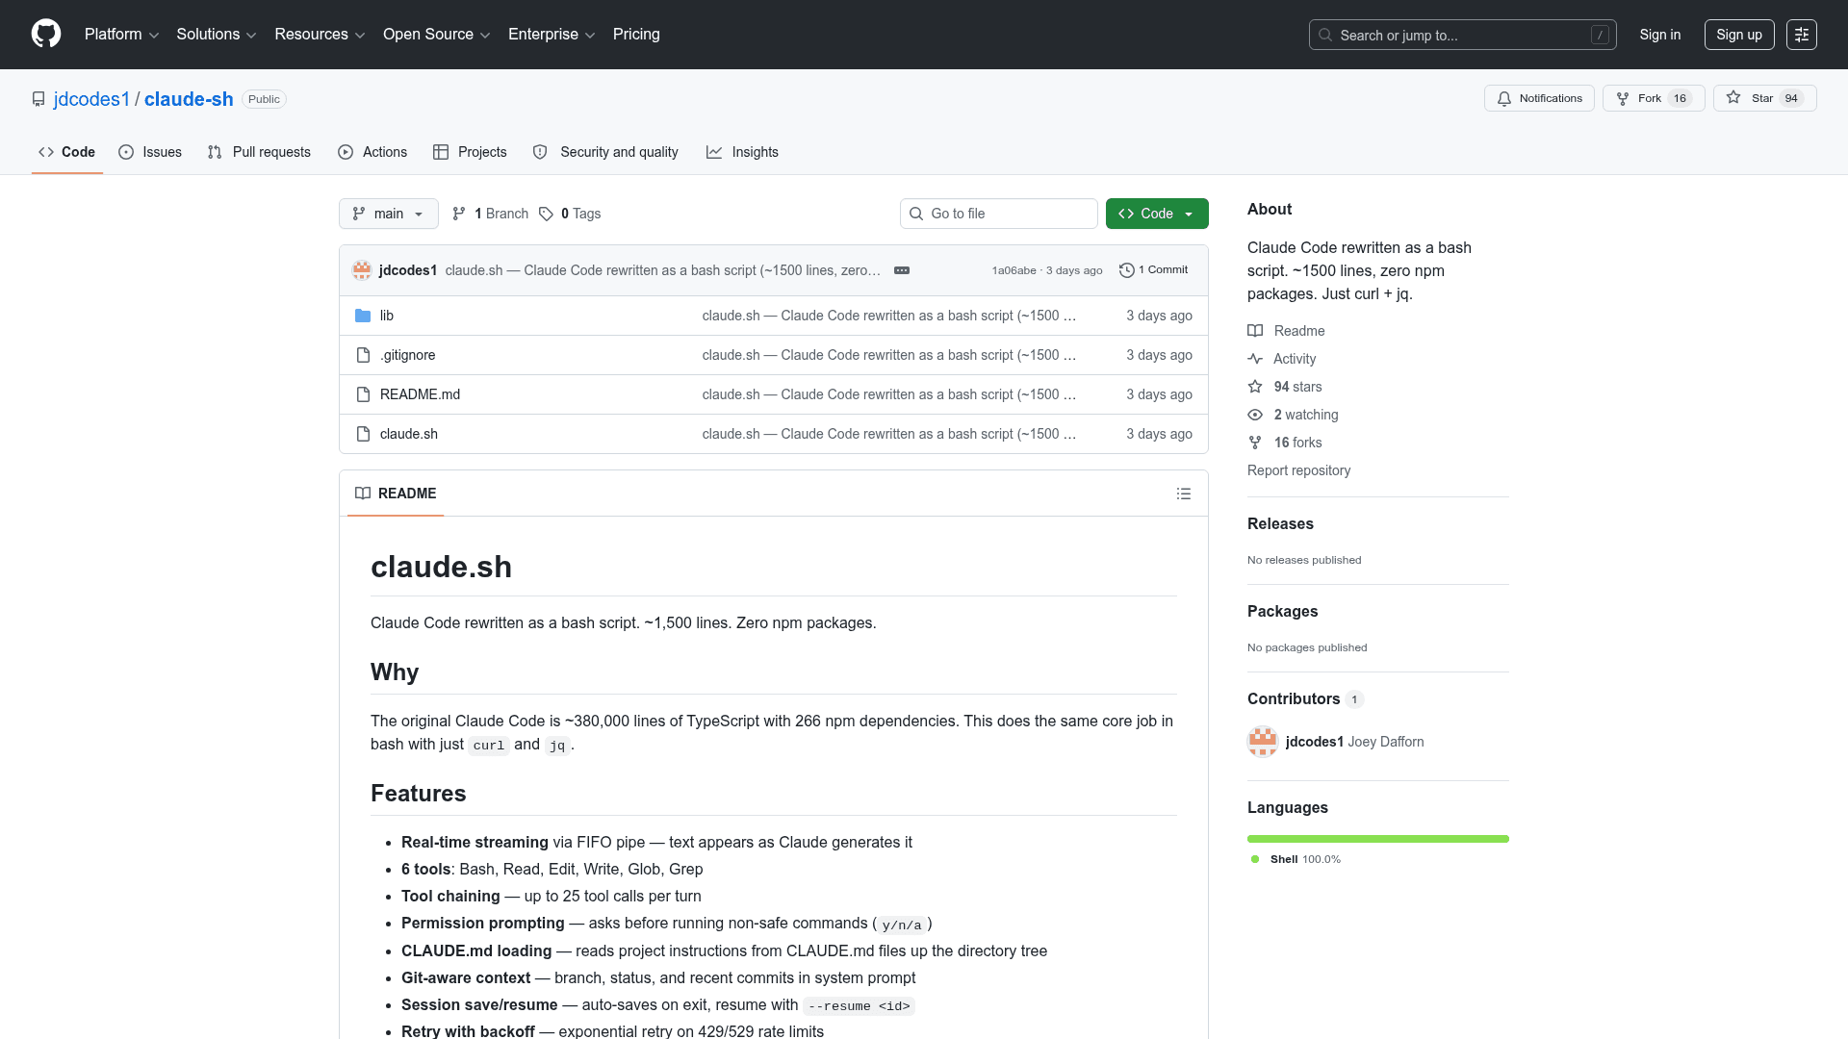This screenshot has width=1848, height=1039.
Task: Click the GitHub logo icon
Action: [x=46, y=35]
